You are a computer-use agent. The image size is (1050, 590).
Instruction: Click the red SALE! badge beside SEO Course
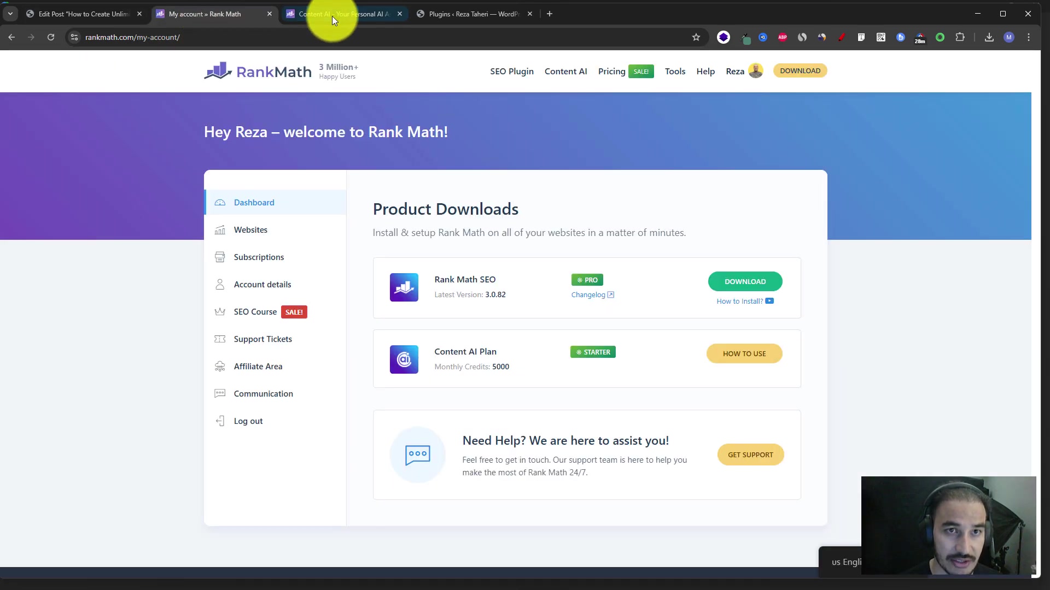[294, 312]
